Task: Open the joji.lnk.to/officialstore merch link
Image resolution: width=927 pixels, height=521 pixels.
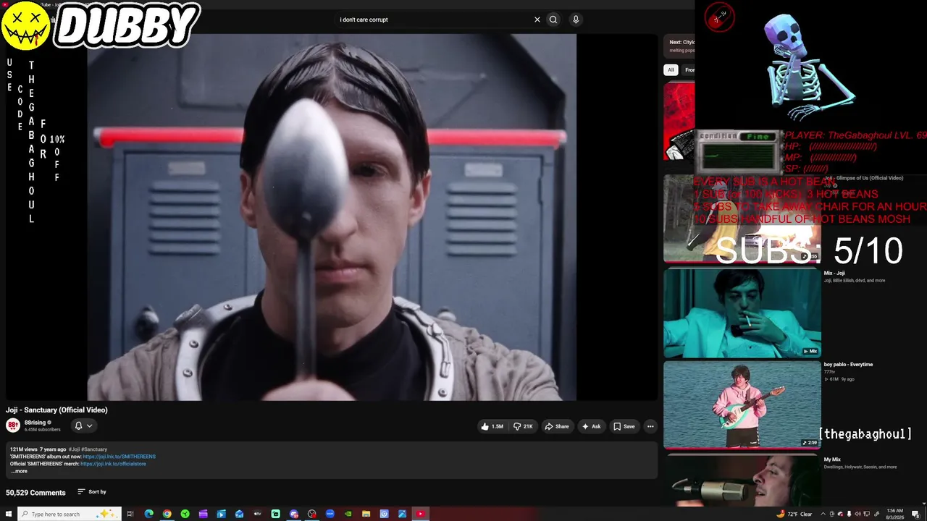Action: (113, 464)
